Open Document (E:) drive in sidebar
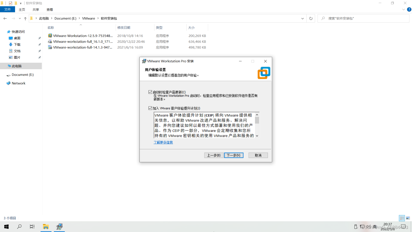The width and height of the screenshot is (412, 232). (23, 75)
